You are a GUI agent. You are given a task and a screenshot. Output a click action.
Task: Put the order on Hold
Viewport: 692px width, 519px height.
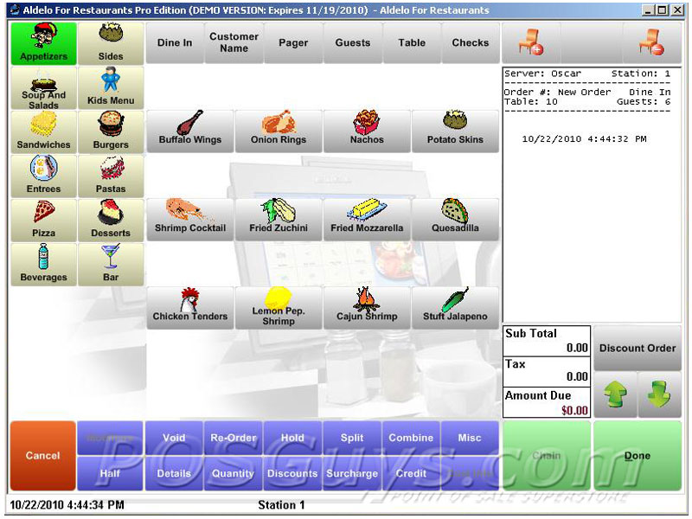pos(292,438)
